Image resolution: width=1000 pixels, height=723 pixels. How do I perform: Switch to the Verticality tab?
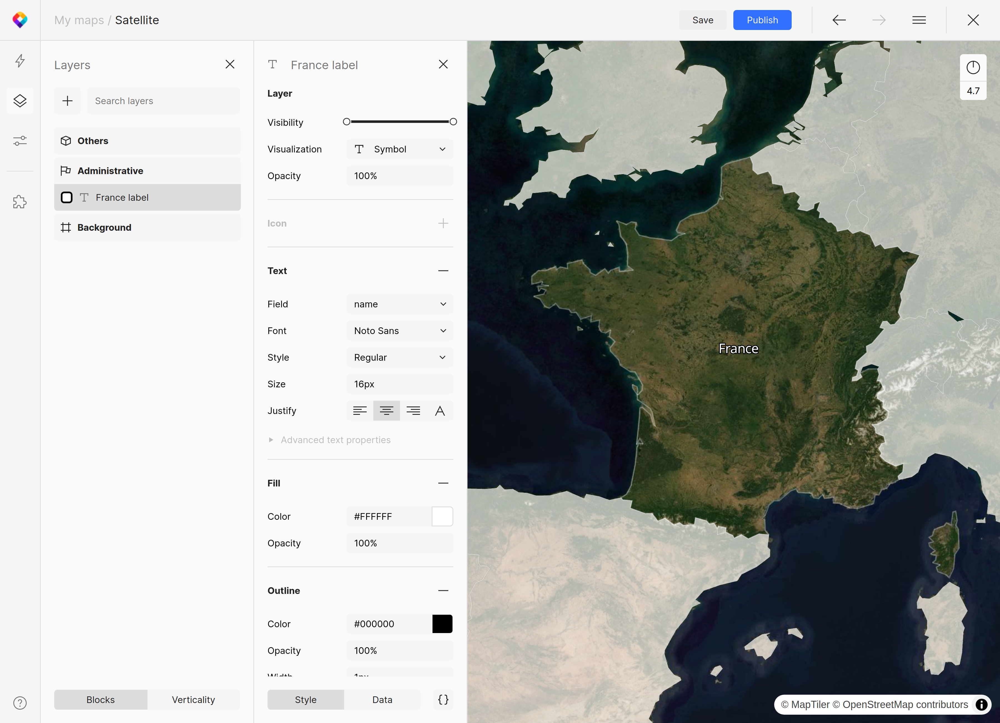[x=193, y=700]
